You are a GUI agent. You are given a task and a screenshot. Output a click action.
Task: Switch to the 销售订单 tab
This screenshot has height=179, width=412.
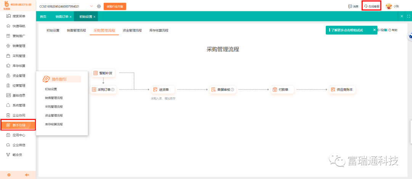point(62,16)
